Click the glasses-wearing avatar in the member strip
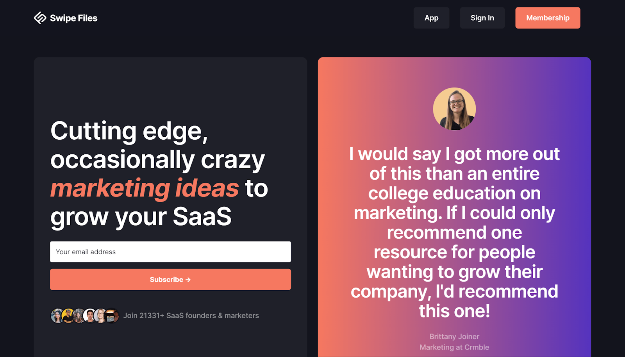 (99, 316)
